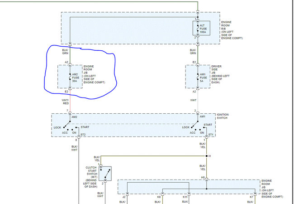Select the ACC position on AM1 contact
This screenshot has height=204, width=294.
tap(193, 133)
